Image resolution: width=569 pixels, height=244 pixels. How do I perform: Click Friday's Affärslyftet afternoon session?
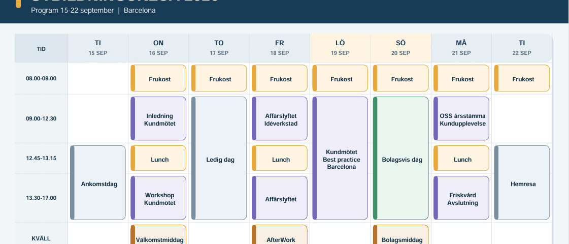[x=279, y=198]
